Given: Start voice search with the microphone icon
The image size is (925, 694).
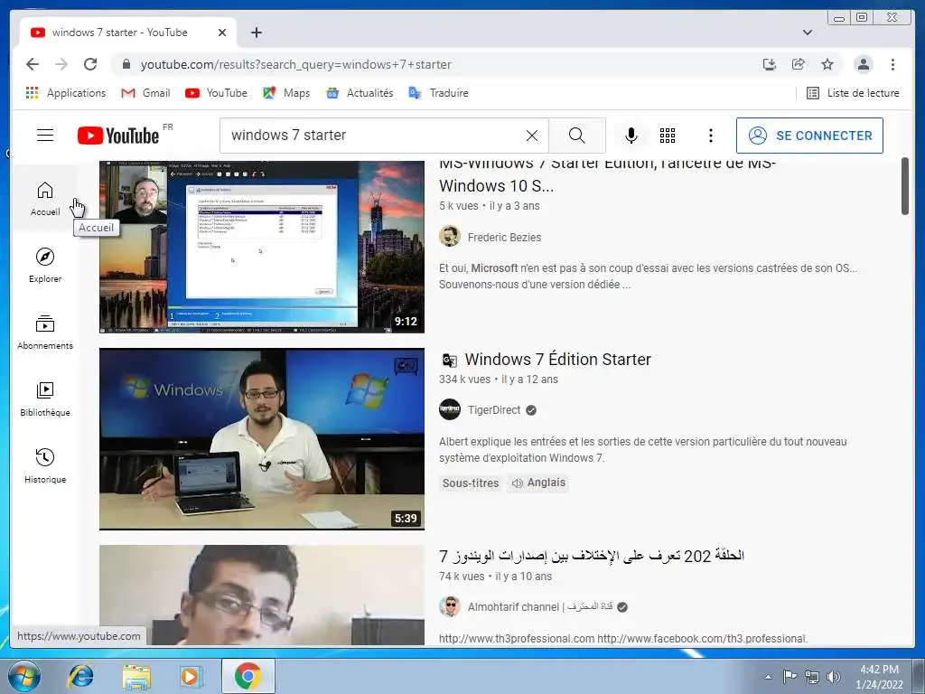Looking at the screenshot, I should (x=631, y=136).
